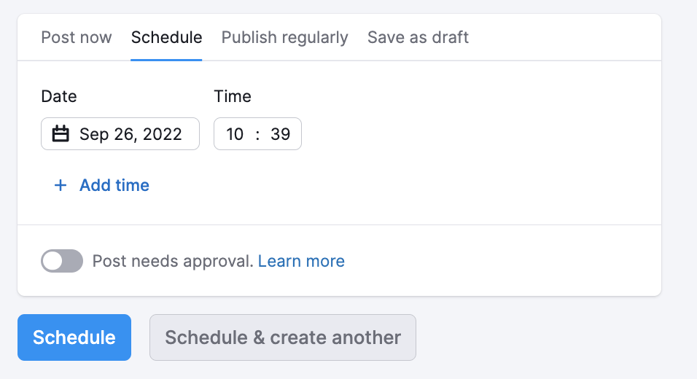Click the Post needs approval label text
697x379 pixels.
(x=173, y=261)
